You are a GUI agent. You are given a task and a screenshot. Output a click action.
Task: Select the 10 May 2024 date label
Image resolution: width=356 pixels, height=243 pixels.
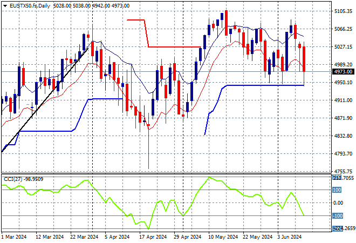[223, 237]
